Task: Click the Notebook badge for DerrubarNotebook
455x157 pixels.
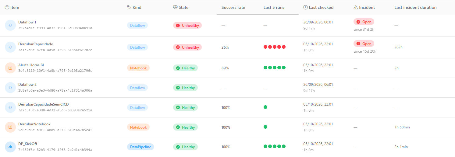Action: coord(138,127)
